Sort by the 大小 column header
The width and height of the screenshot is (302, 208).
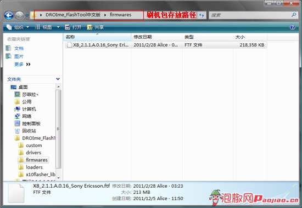point(250,37)
